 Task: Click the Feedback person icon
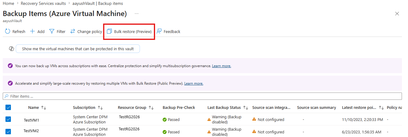click(159, 31)
